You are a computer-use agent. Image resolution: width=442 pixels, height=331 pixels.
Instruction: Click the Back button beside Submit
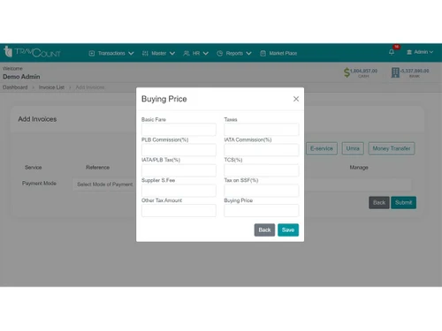(x=379, y=202)
